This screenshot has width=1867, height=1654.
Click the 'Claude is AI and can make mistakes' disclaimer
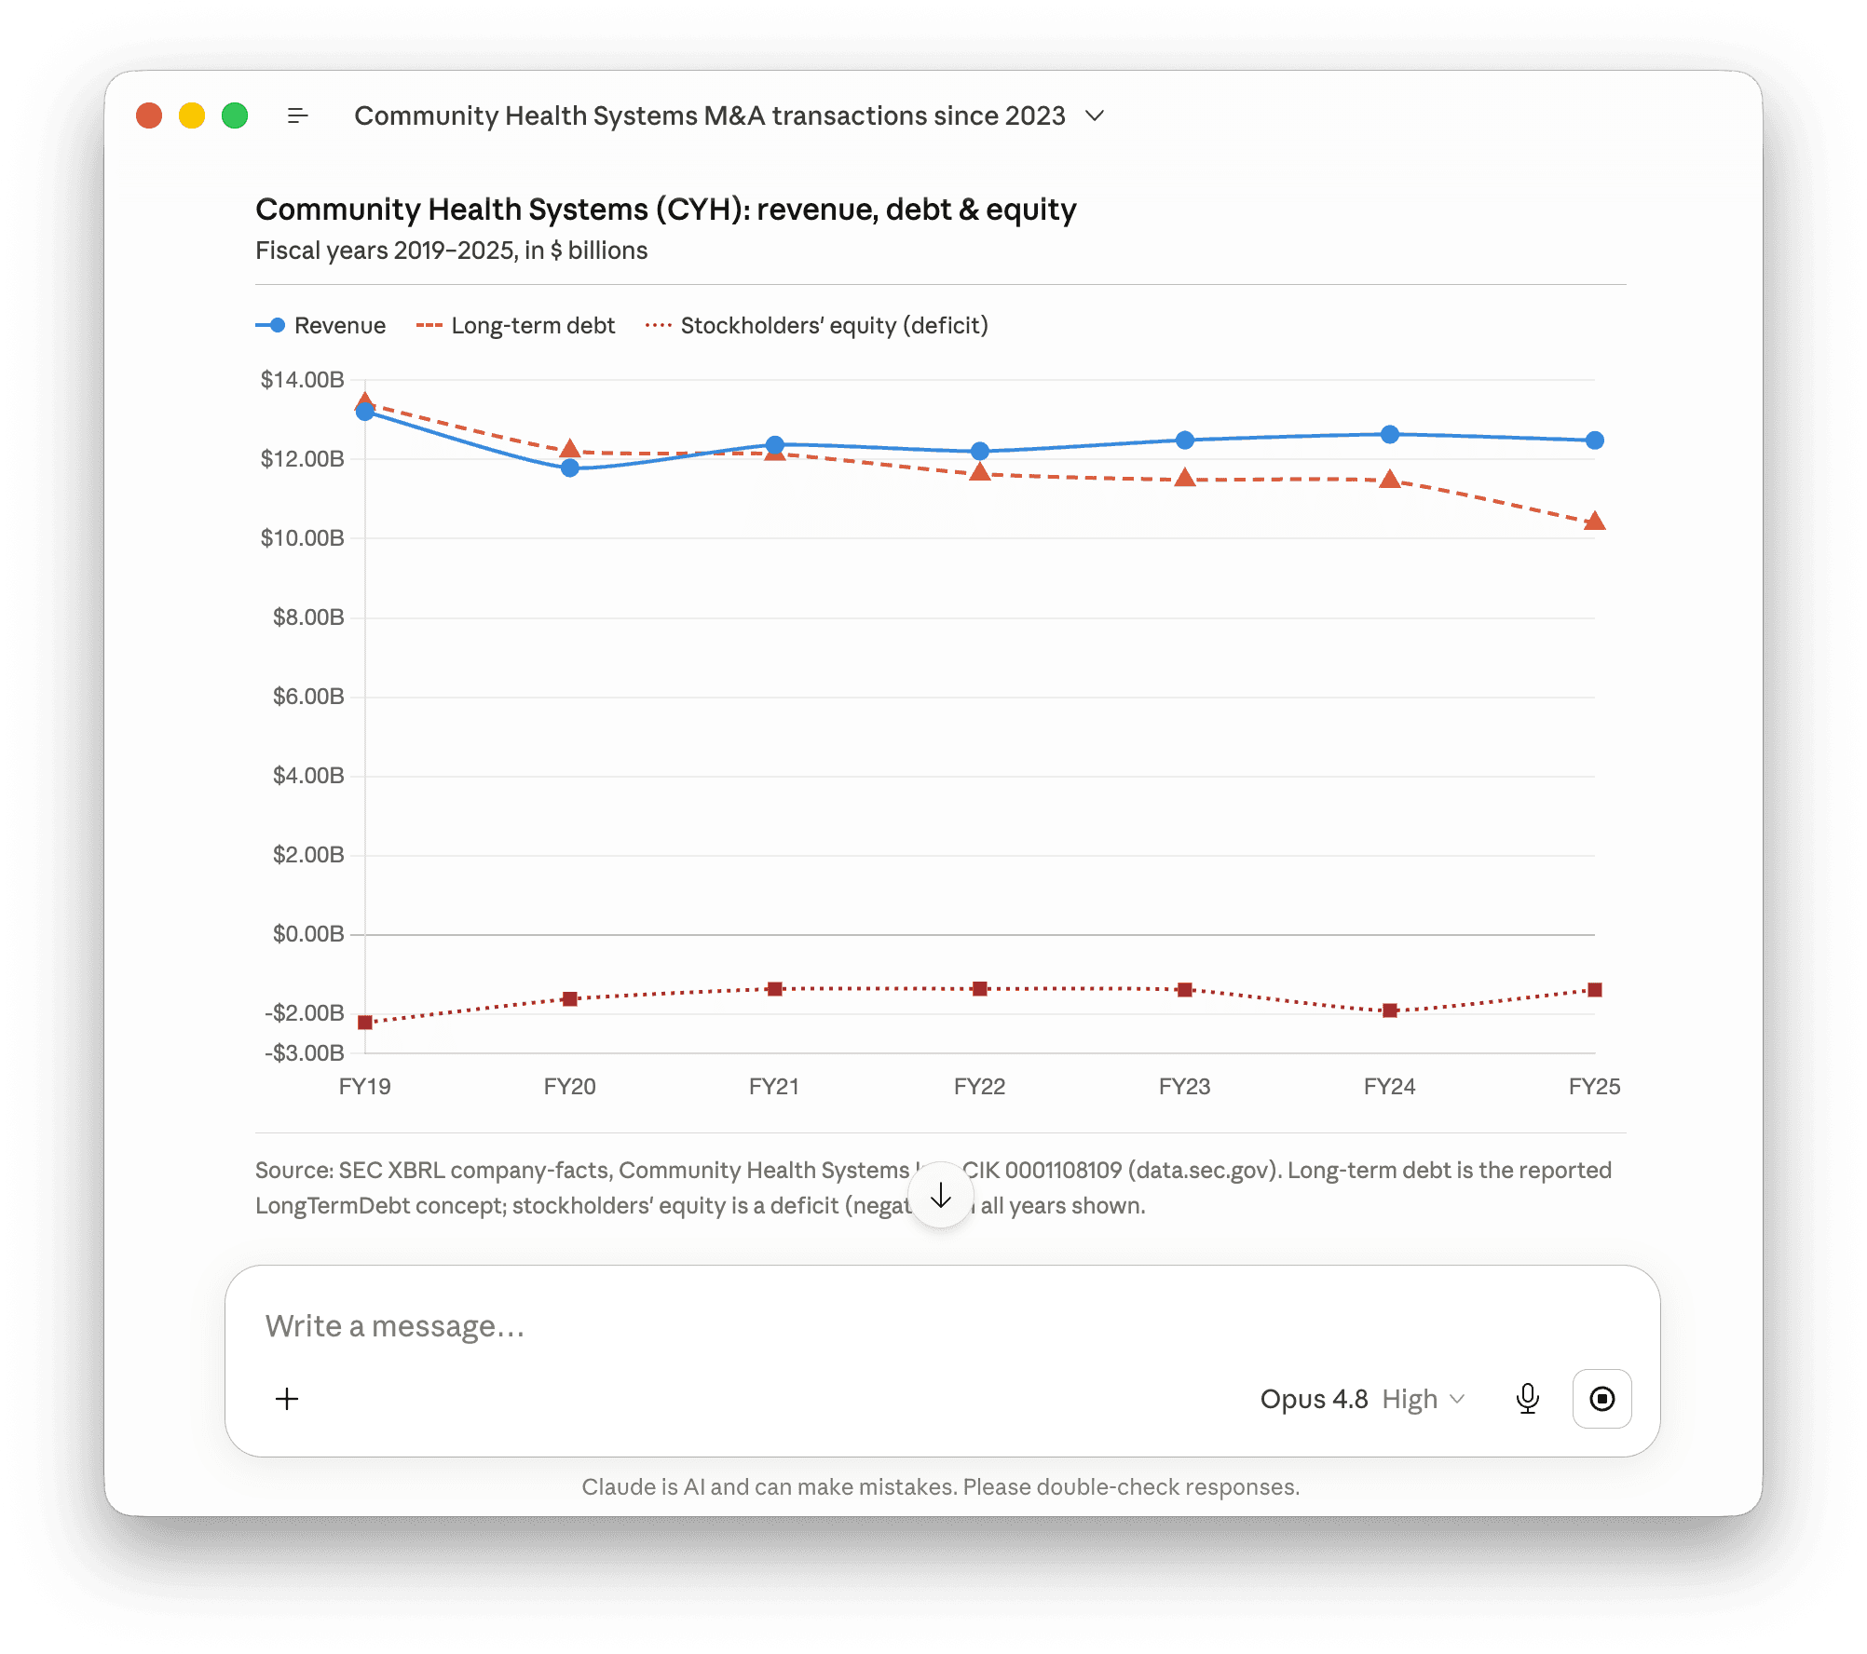pos(941,1487)
